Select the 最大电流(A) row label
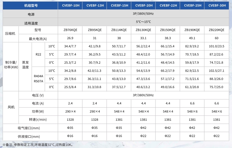This screenshot has height=148, width=232. (x=38, y=39)
